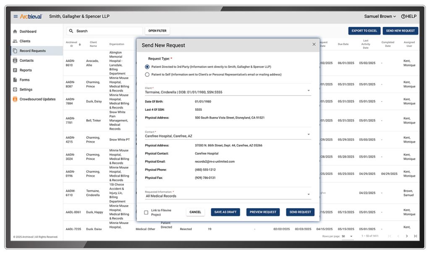
Task: Click Save As Draft button
Action: tap(225, 212)
